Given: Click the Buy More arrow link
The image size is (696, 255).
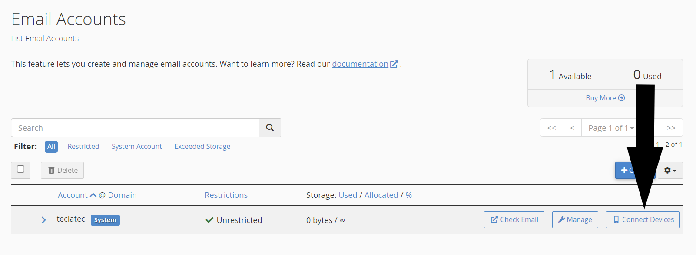Looking at the screenshot, I should [605, 98].
